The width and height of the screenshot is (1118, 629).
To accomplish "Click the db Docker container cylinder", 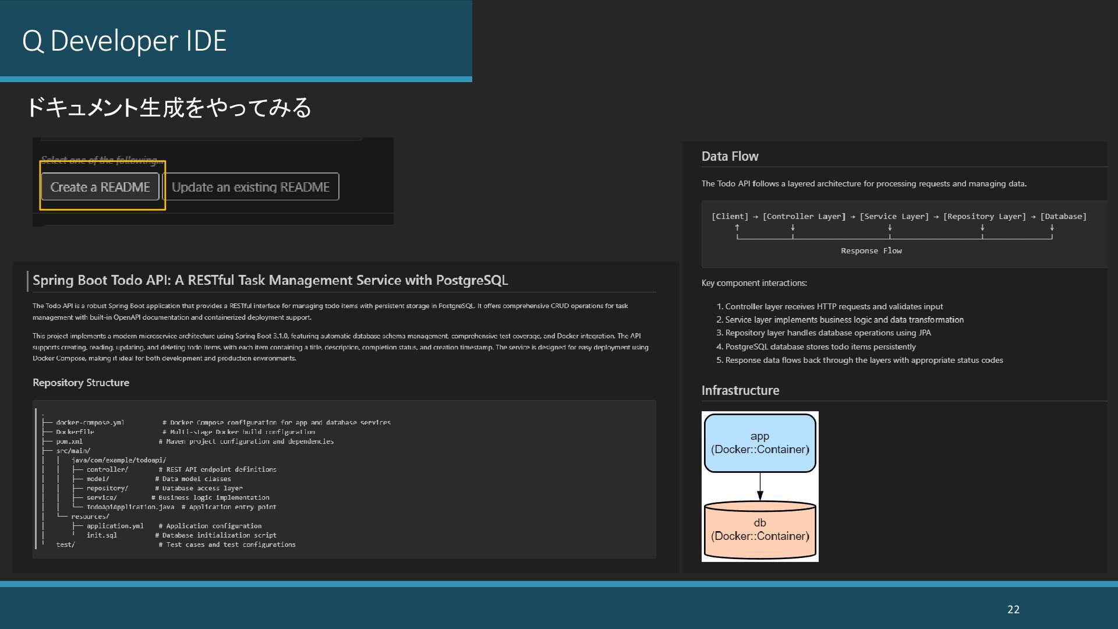I will coord(760,529).
